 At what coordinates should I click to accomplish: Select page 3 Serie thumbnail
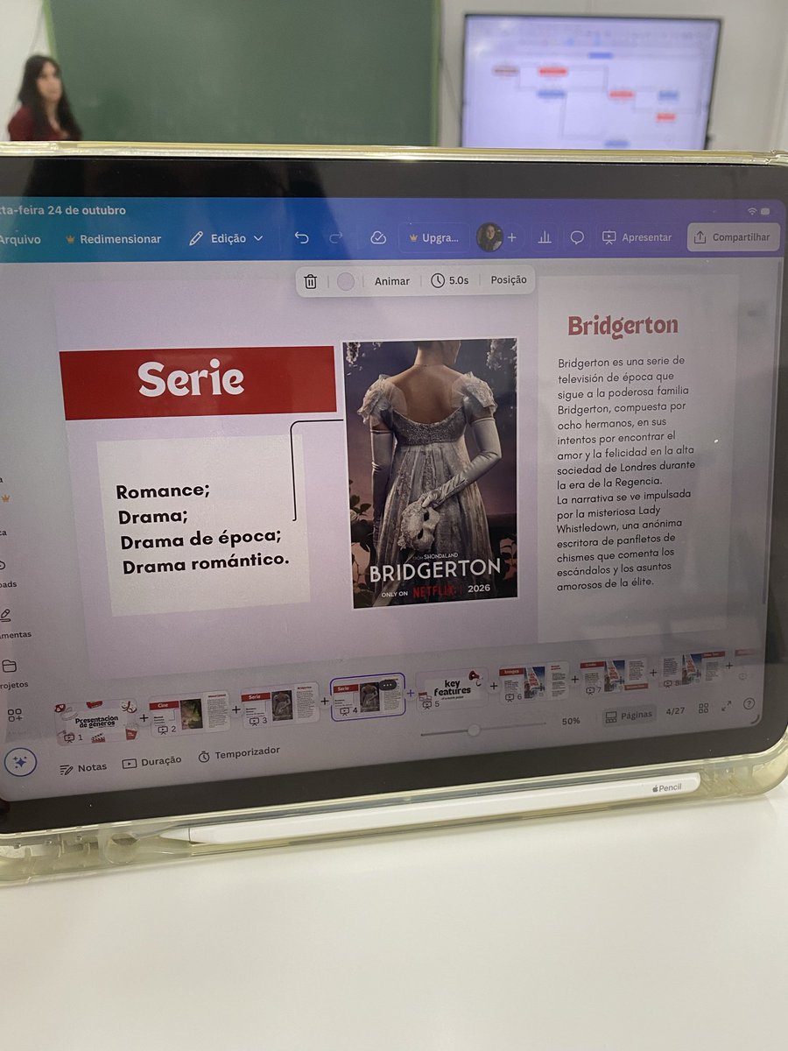[280, 706]
